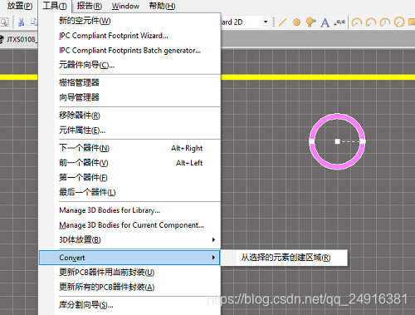The width and height of the screenshot is (415, 315).
Task: Select the Place Coordinate tool
Action: tap(339, 22)
